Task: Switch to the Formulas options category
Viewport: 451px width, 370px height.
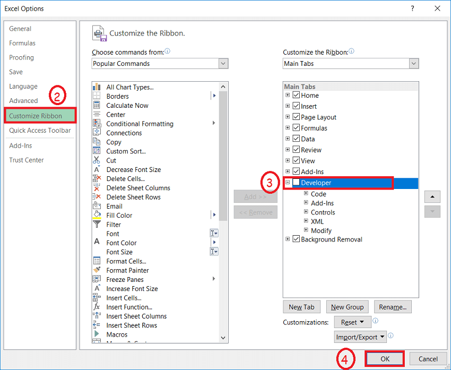Action: tap(22, 43)
